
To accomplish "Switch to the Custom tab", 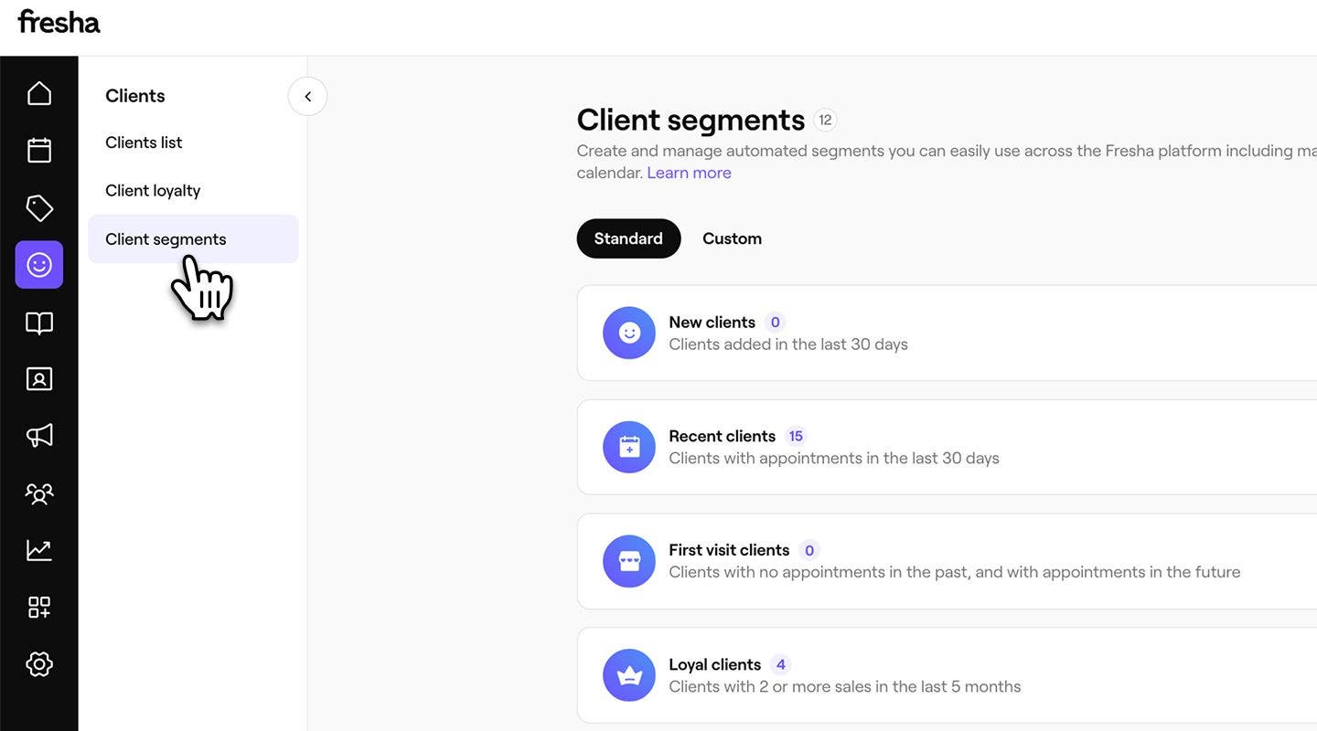I will click(x=732, y=238).
